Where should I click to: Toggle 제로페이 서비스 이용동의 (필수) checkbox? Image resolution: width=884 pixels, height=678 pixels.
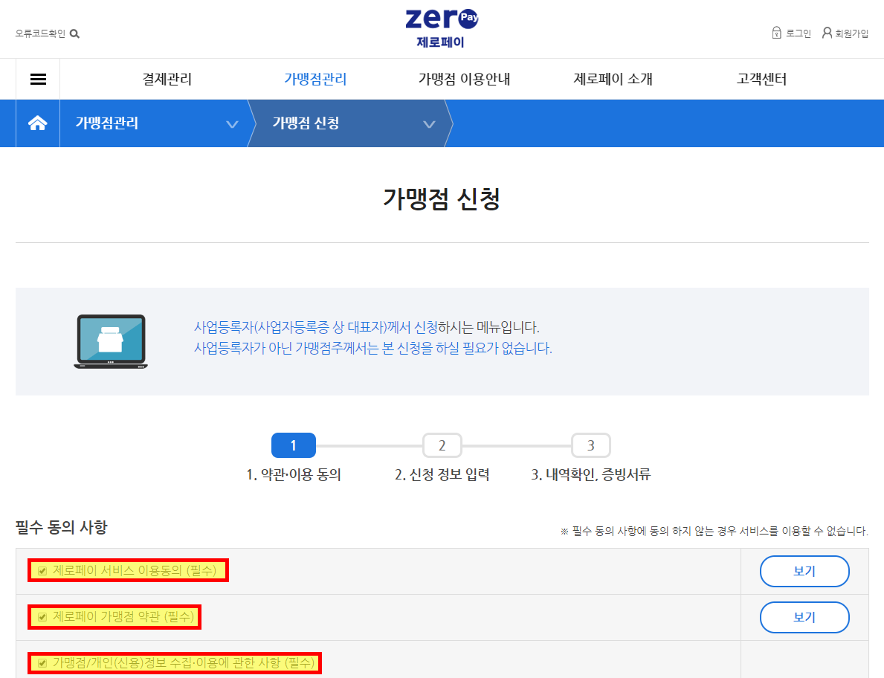(x=42, y=571)
